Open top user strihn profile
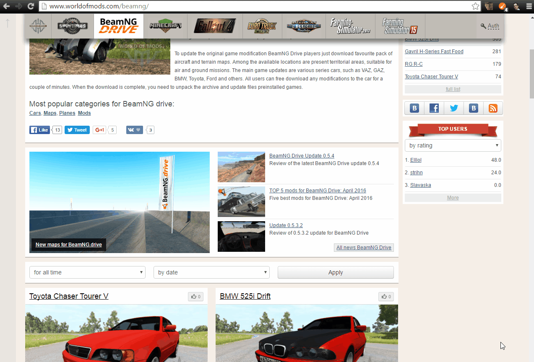This screenshot has height=362, width=534. pos(417,173)
